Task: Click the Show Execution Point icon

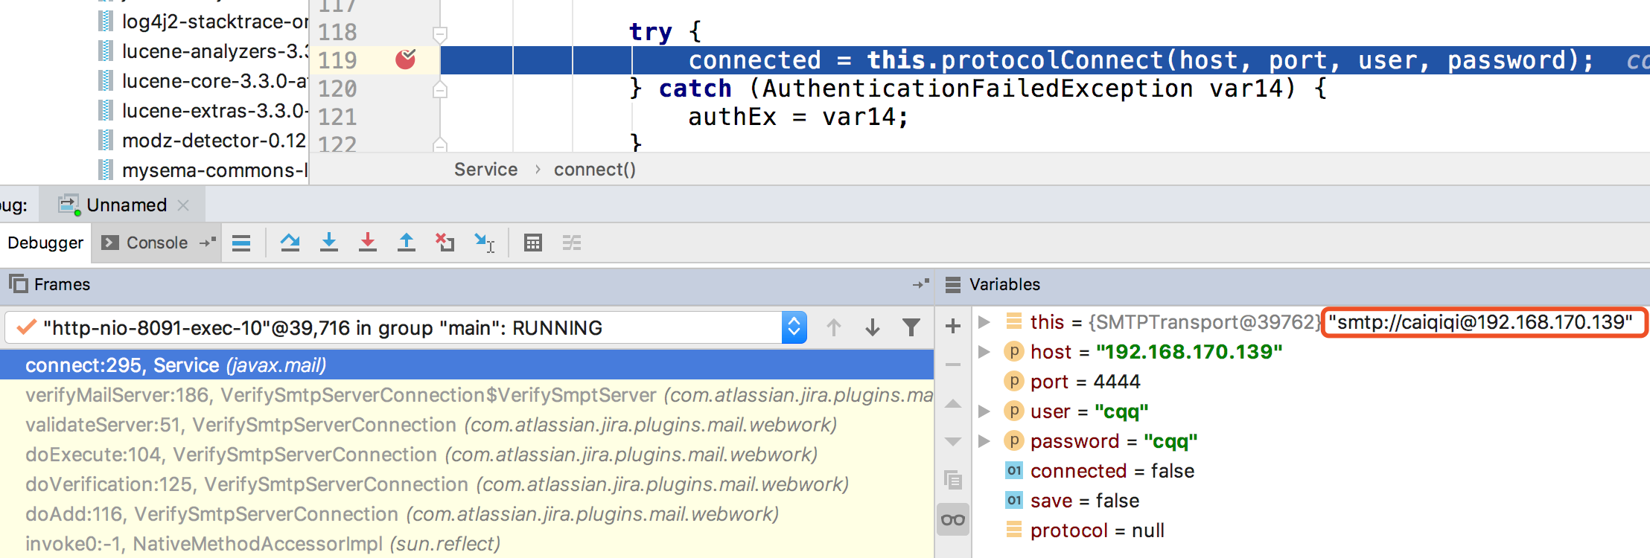Action: click(x=241, y=243)
